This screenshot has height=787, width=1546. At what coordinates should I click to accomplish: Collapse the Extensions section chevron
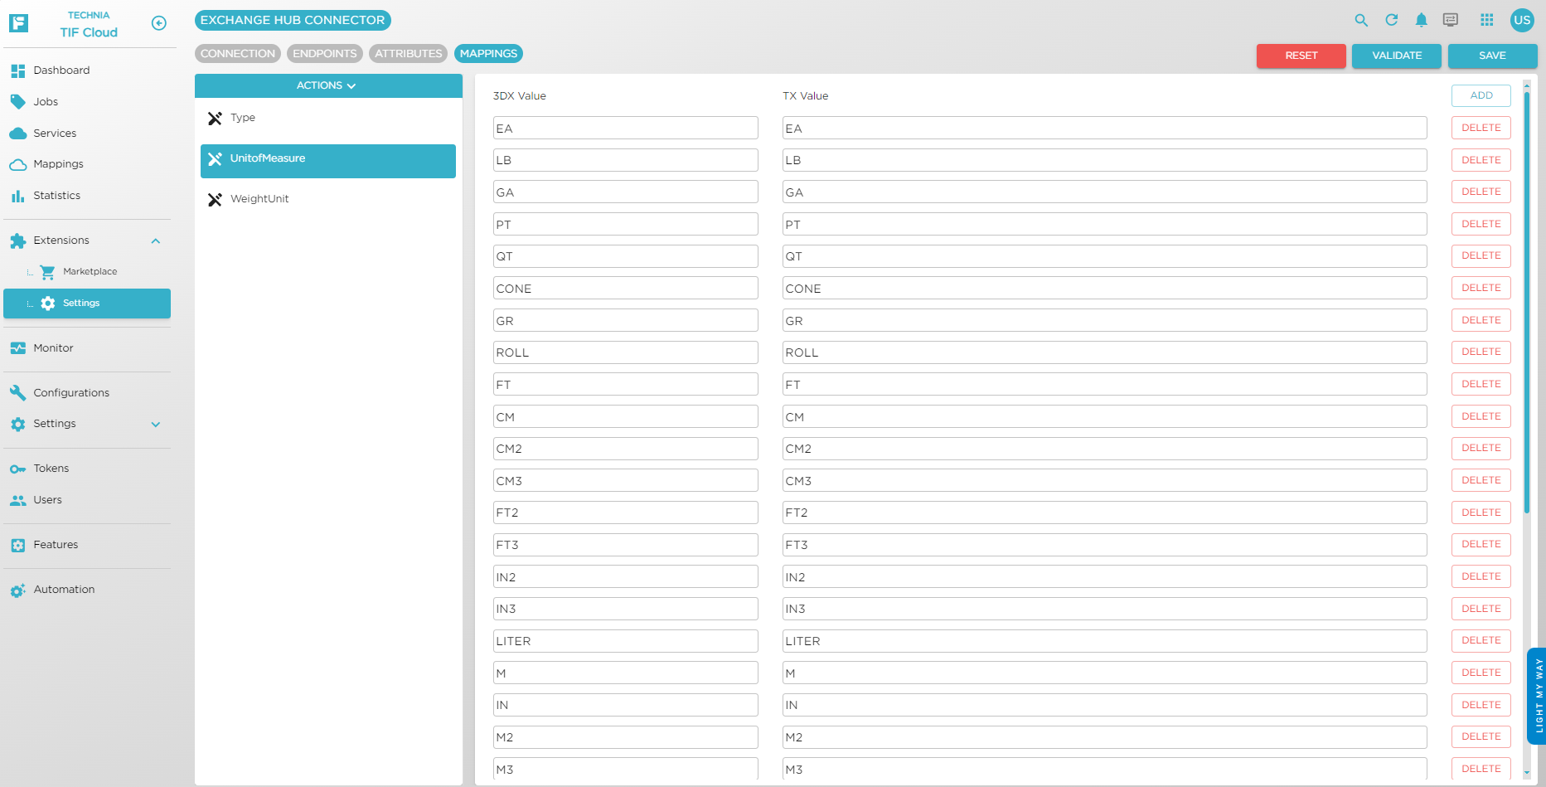[155, 241]
